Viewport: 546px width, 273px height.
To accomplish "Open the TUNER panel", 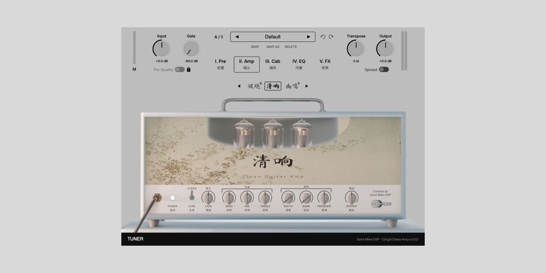I will 135,239.
